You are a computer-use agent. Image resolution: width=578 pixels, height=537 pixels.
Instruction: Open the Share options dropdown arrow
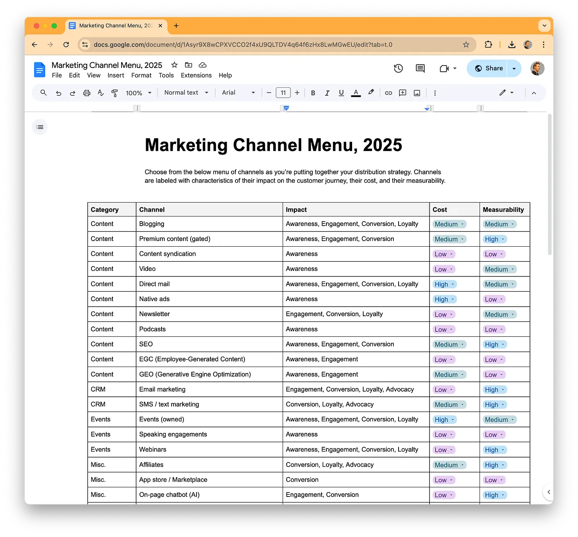(514, 68)
